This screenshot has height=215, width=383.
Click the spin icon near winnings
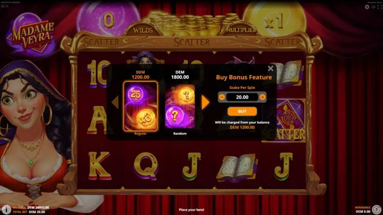point(377,209)
